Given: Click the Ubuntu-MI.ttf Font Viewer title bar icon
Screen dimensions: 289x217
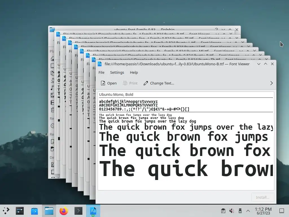Looking at the screenshot, I should click(x=82, y=51).
